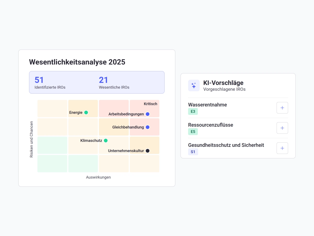
Task: Click the Gesundheitsschutz und Sicherheit title
Action: tap(226, 145)
